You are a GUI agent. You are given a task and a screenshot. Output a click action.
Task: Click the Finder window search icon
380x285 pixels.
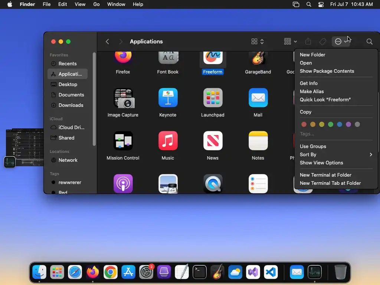click(369, 42)
